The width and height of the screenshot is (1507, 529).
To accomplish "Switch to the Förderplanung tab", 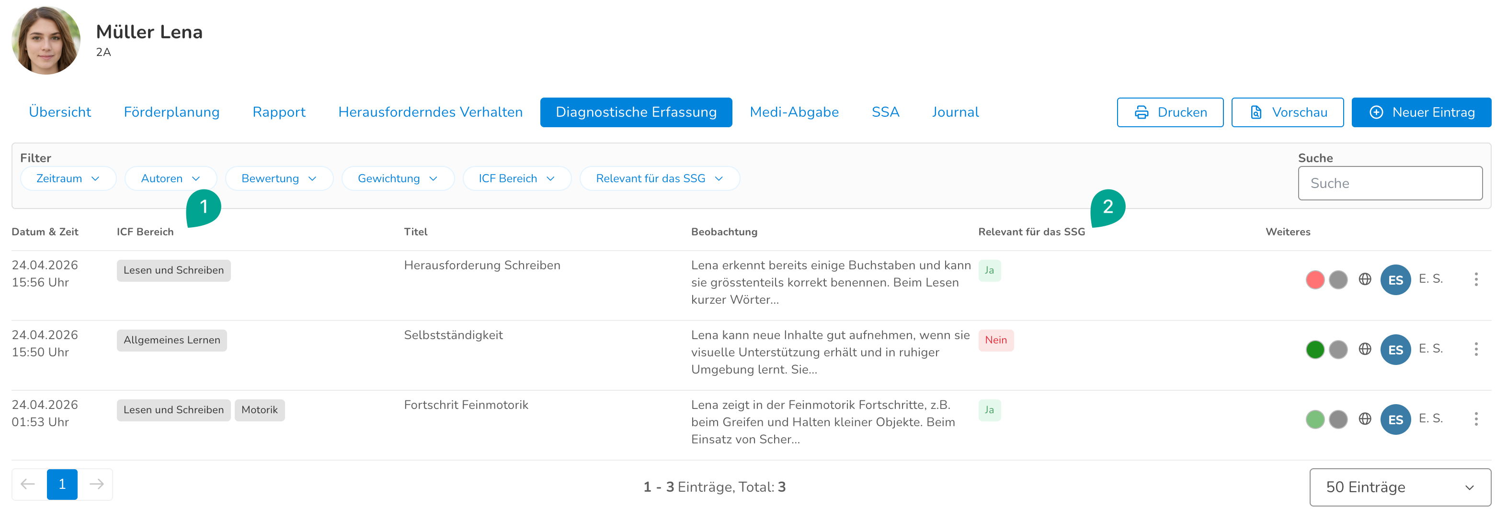I will [171, 112].
